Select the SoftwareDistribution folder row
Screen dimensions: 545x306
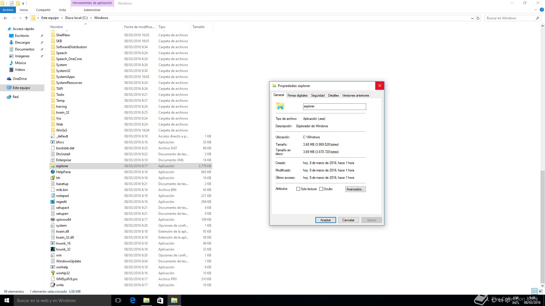(131, 47)
